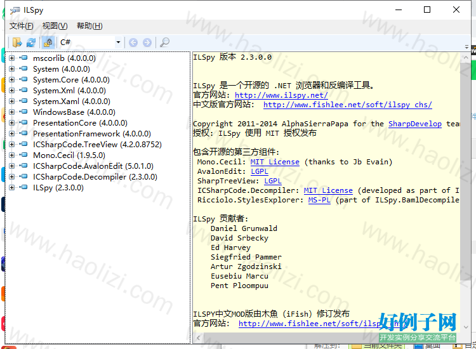The image size is (476, 349).
Task: Click the PresentationCore assembly icon
Action: tap(23, 122)
